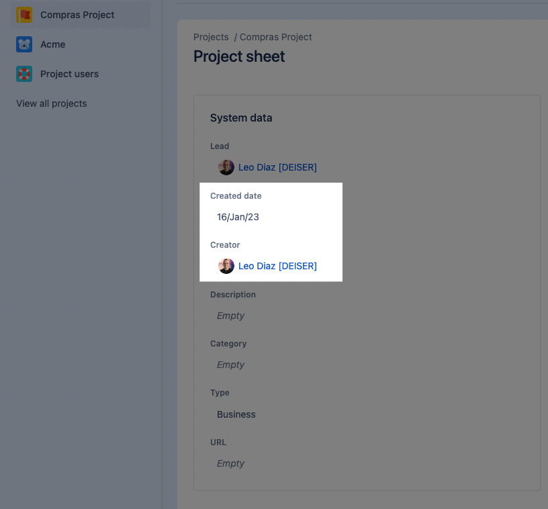
Task: Click the Project users project icon
Action: (x=24, y=73)
